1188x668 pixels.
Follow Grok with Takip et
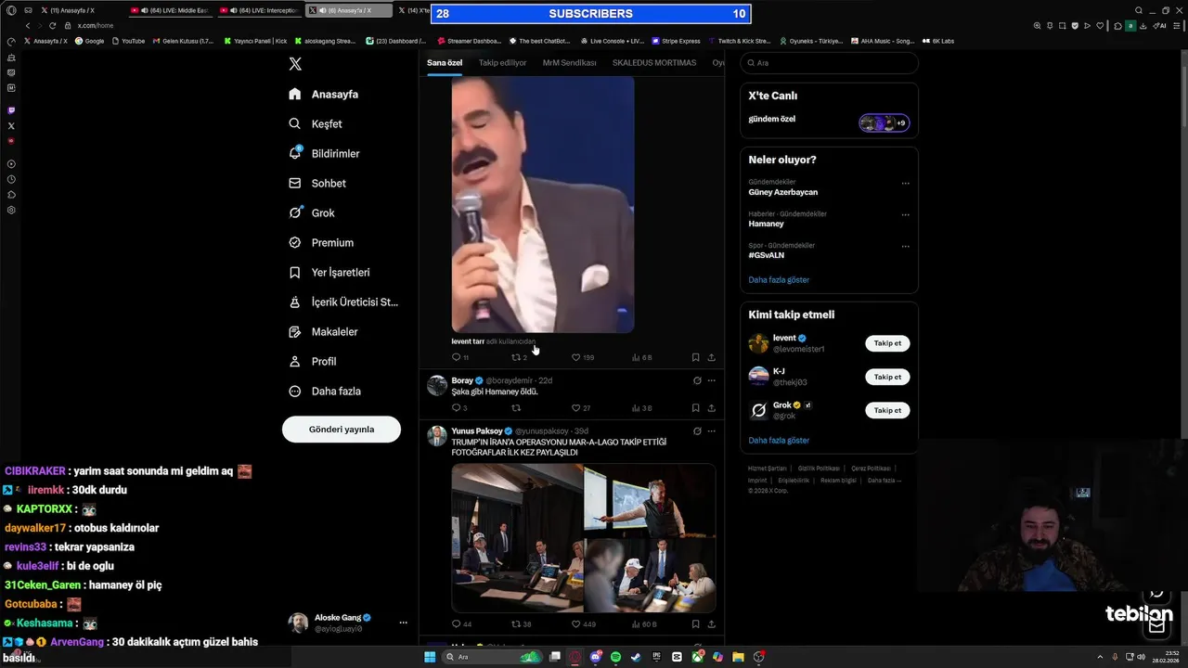pyautogui.click(x=887, y=410)
